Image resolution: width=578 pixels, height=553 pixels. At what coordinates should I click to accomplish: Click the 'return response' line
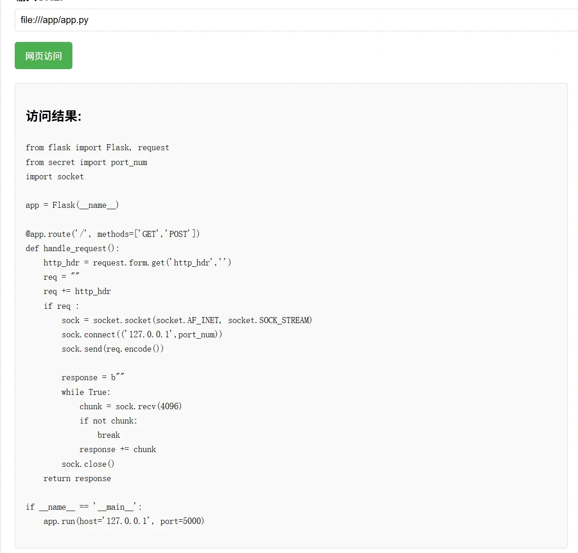point(77,478)
